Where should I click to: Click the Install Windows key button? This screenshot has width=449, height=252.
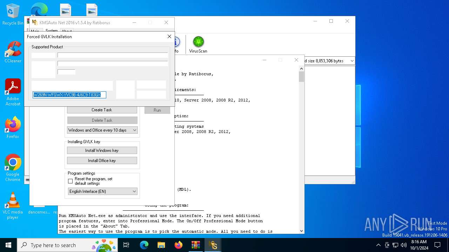(102, 150)
